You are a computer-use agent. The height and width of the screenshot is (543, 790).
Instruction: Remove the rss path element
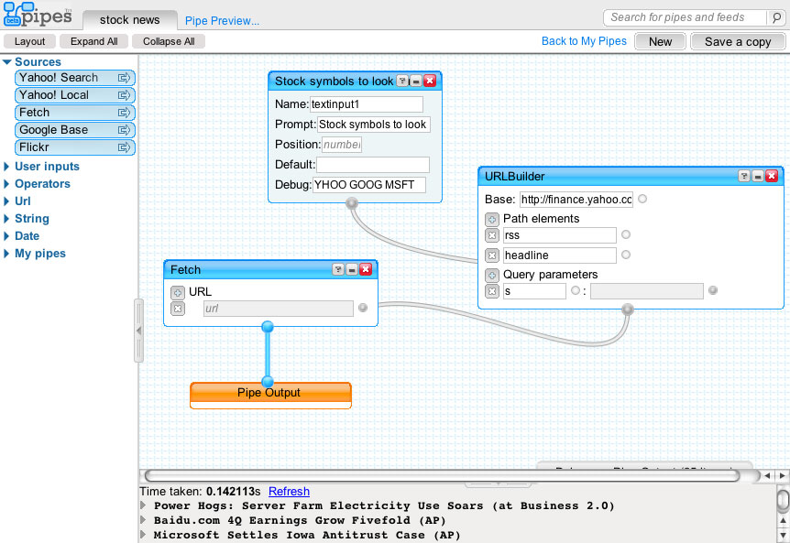[x=492, y=235]
